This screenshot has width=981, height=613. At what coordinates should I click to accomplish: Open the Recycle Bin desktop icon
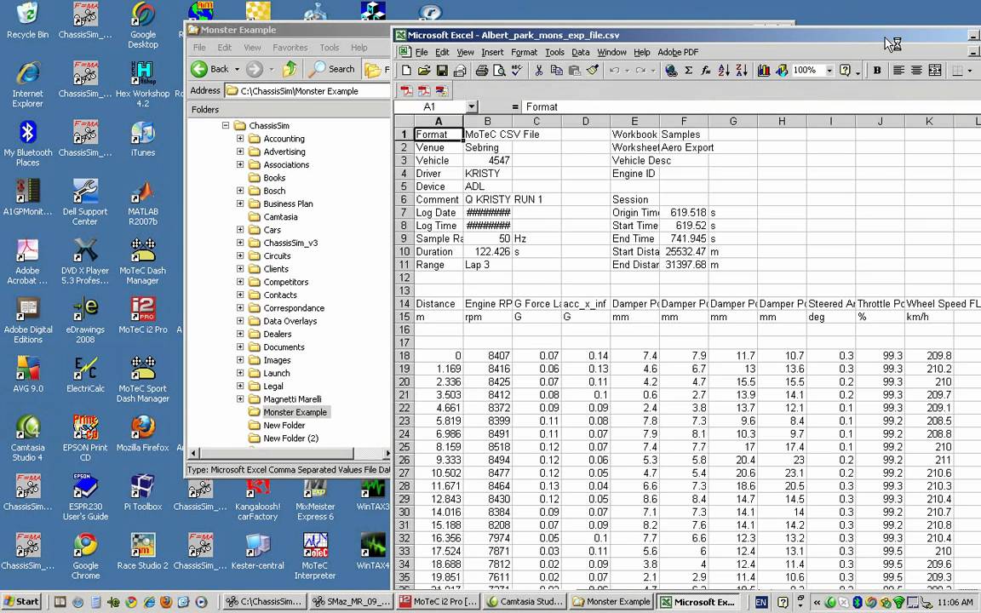click(27, 21)
